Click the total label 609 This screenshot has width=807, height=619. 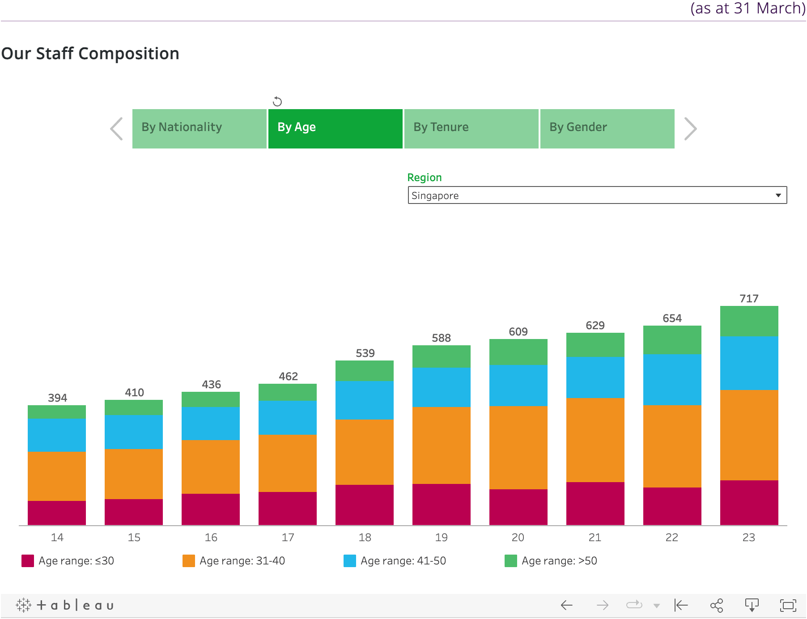[518, 332]
